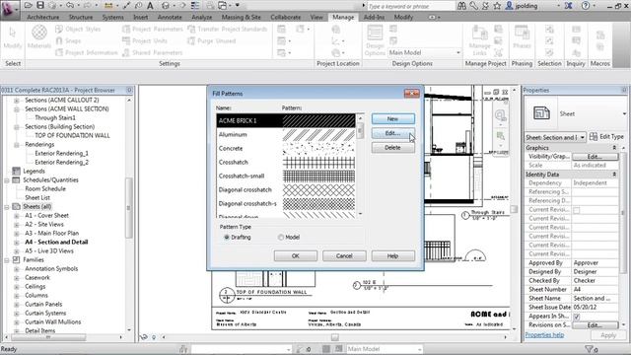Click OK in Fill Patterns dialog
Screen dimensions: 631x355
click(x=296, y=256)
